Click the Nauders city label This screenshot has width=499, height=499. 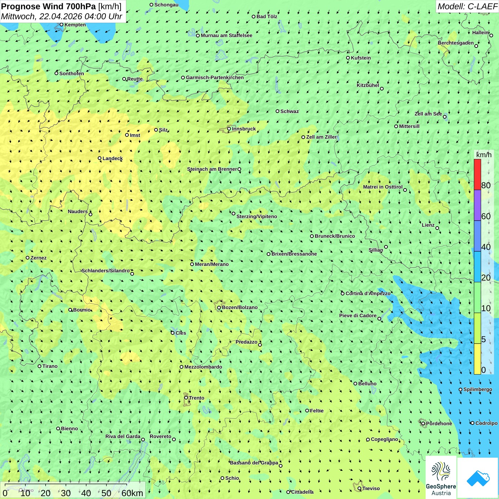click(x=78, y=211)
